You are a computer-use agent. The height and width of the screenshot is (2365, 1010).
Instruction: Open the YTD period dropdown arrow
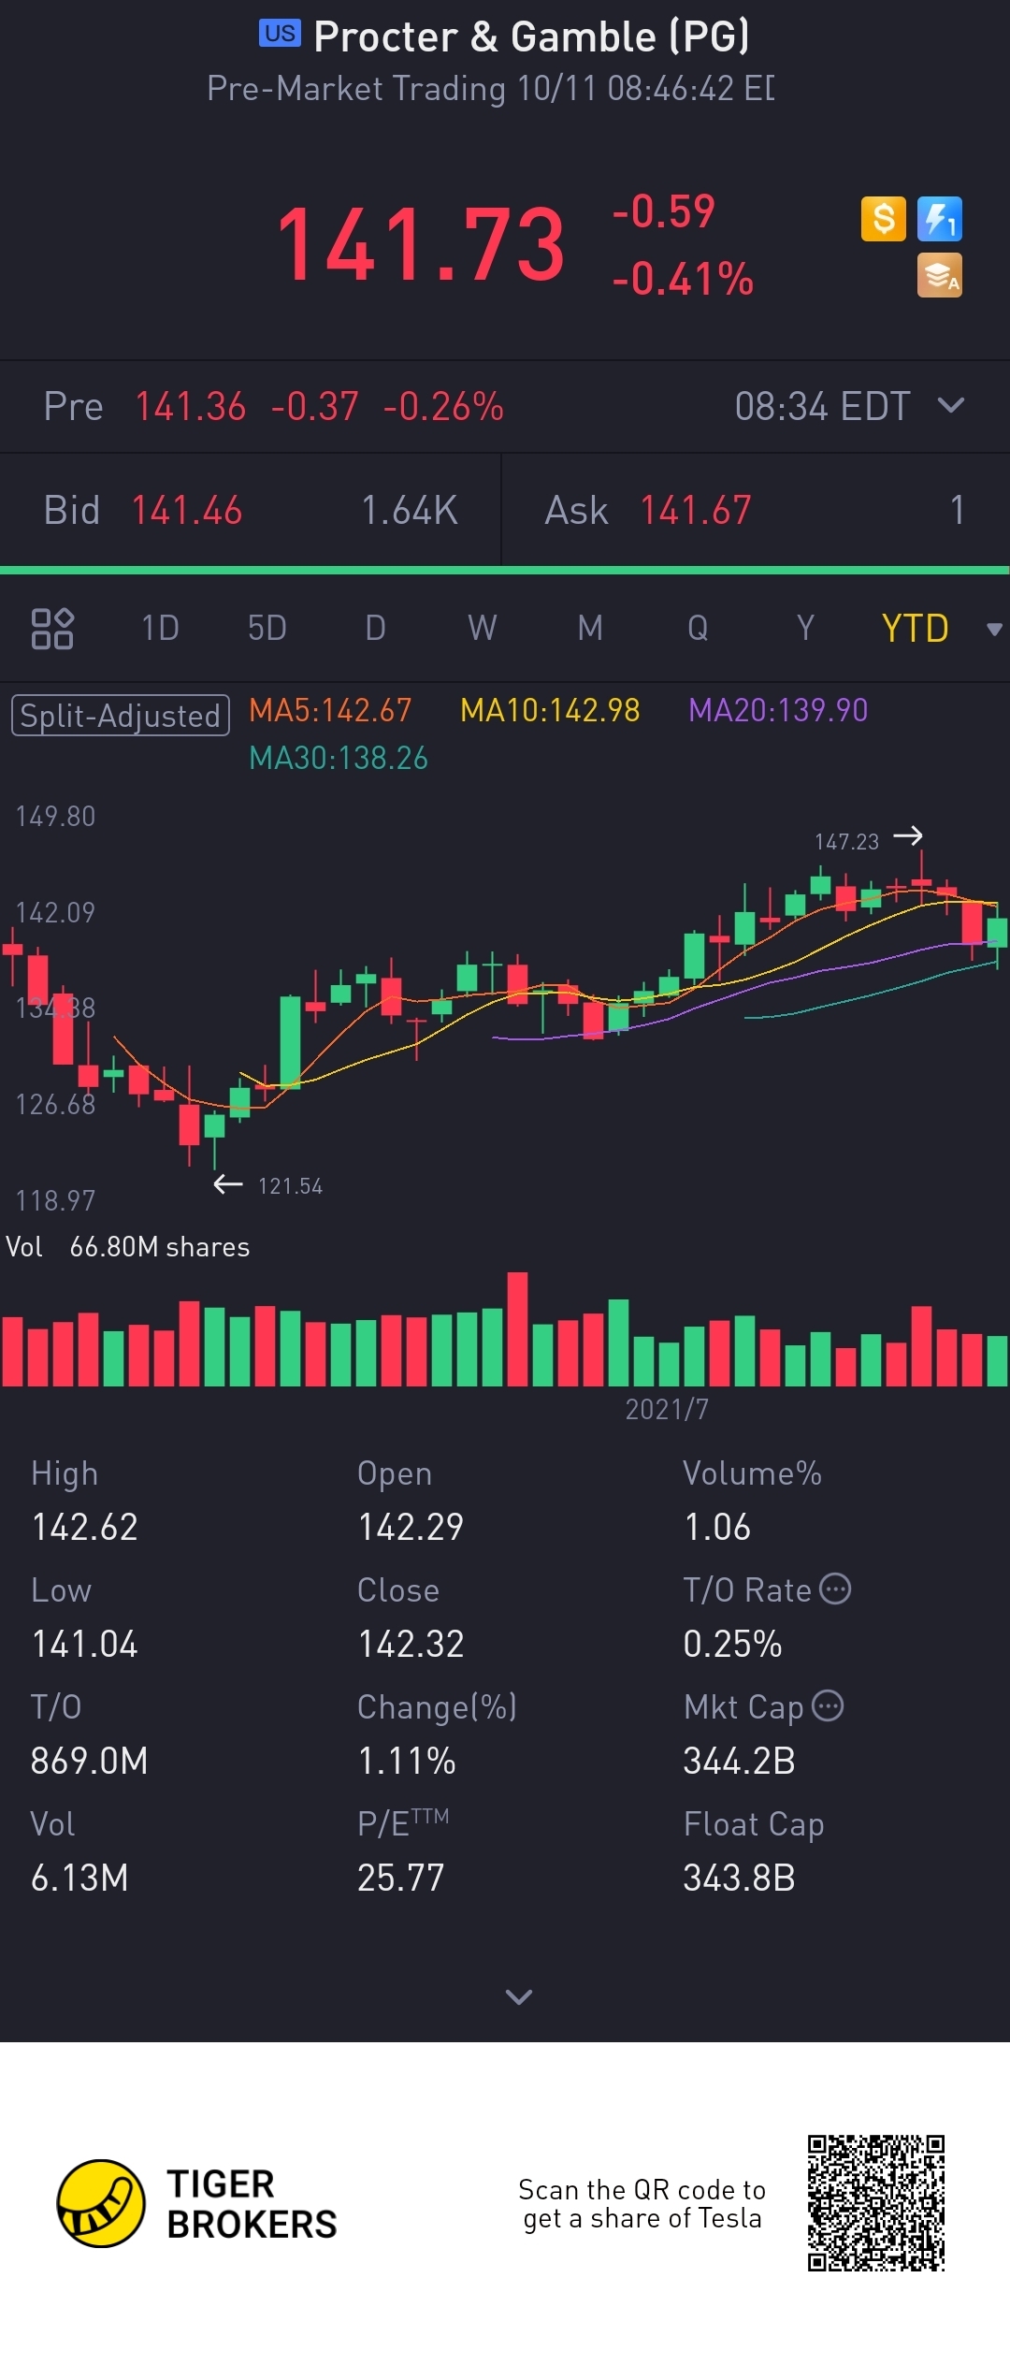(x=994, y=630)
